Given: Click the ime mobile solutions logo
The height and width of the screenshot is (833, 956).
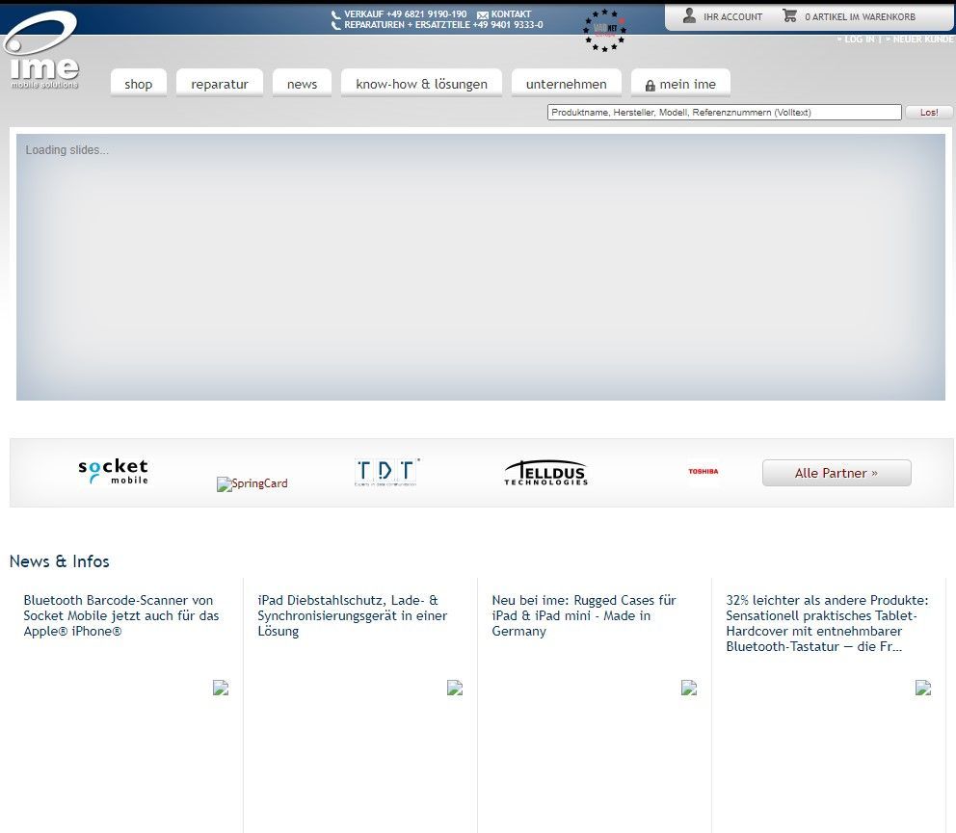Looking at the screenshot, I should tap(40, 48).
